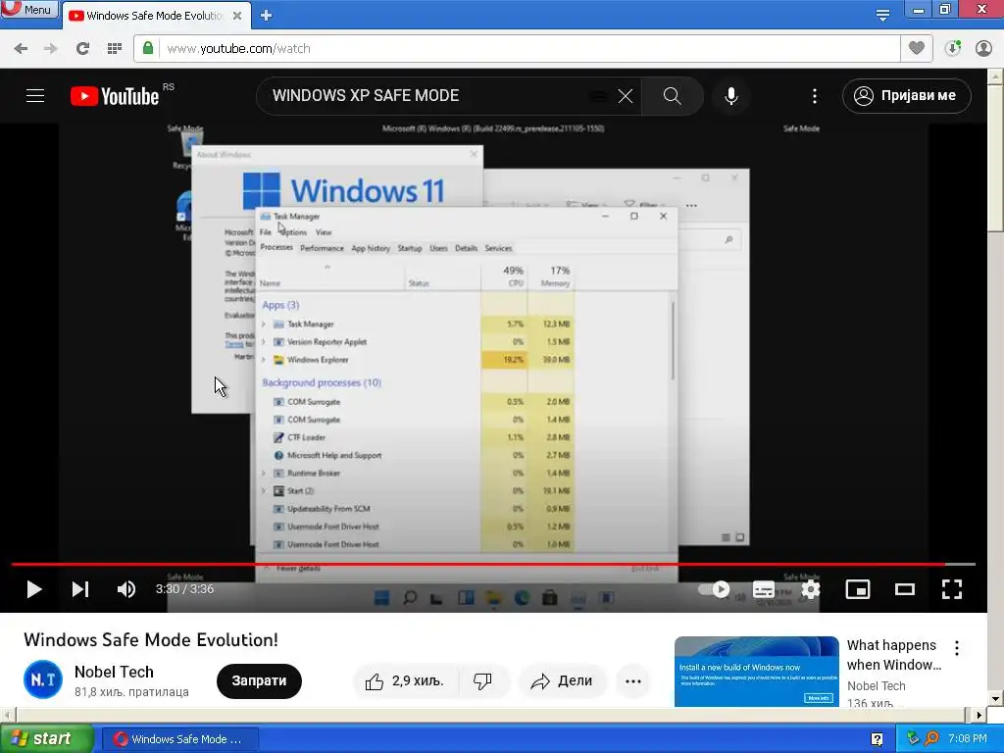Go back to previous page
This screenshot has width=1004, height=753.
click(x=21, y=49)
